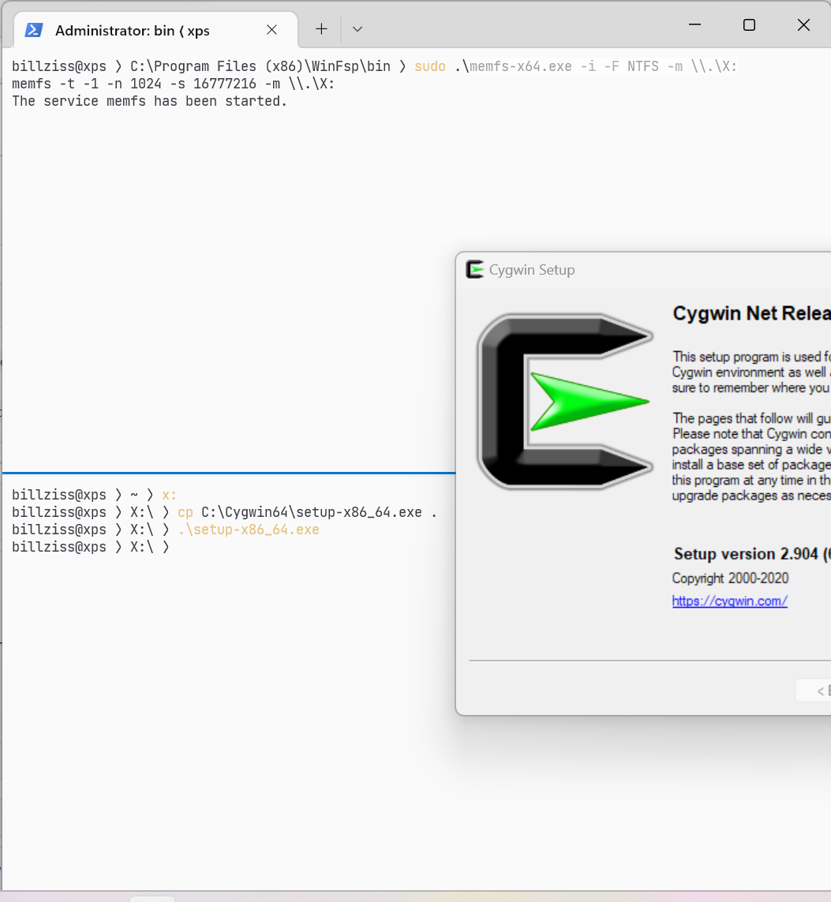This screenshot has height=902, width=831.
Task: Click the last empty X:\ prompt line
Action: (x=90, y=547)
